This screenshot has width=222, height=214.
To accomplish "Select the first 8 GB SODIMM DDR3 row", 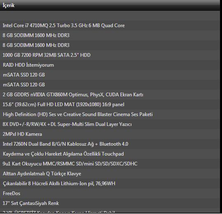I will point(110,35).
